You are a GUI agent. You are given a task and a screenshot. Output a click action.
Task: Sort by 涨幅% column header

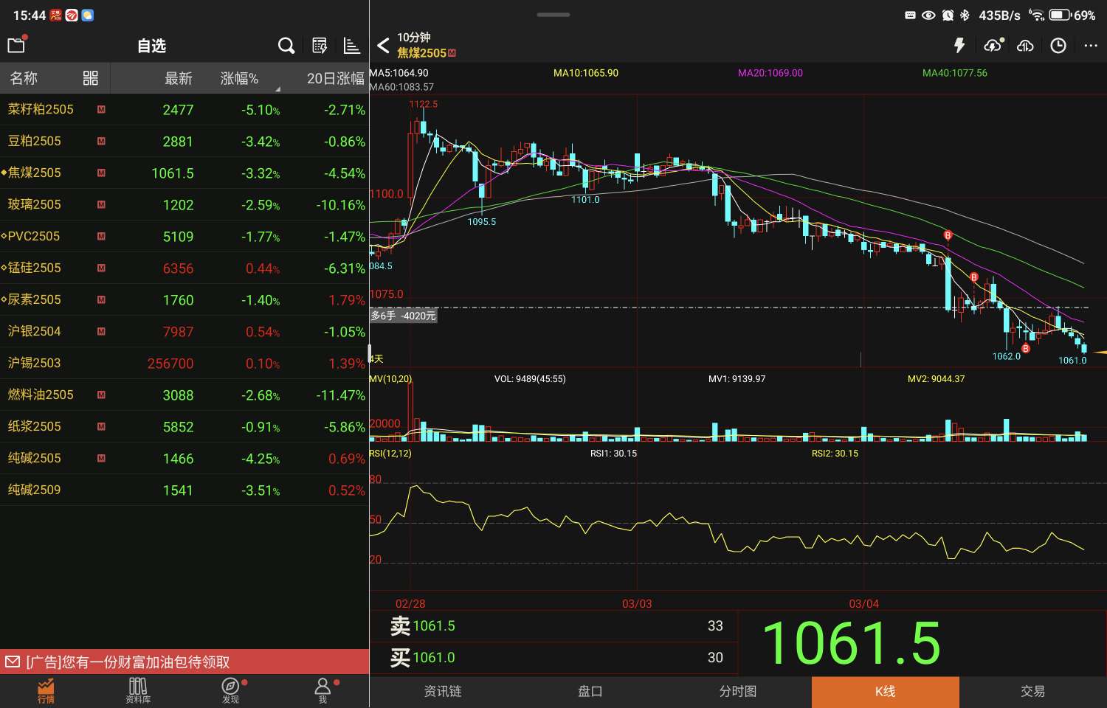click(x=240, y=78)
